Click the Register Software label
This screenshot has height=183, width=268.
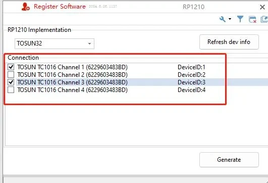60,7
